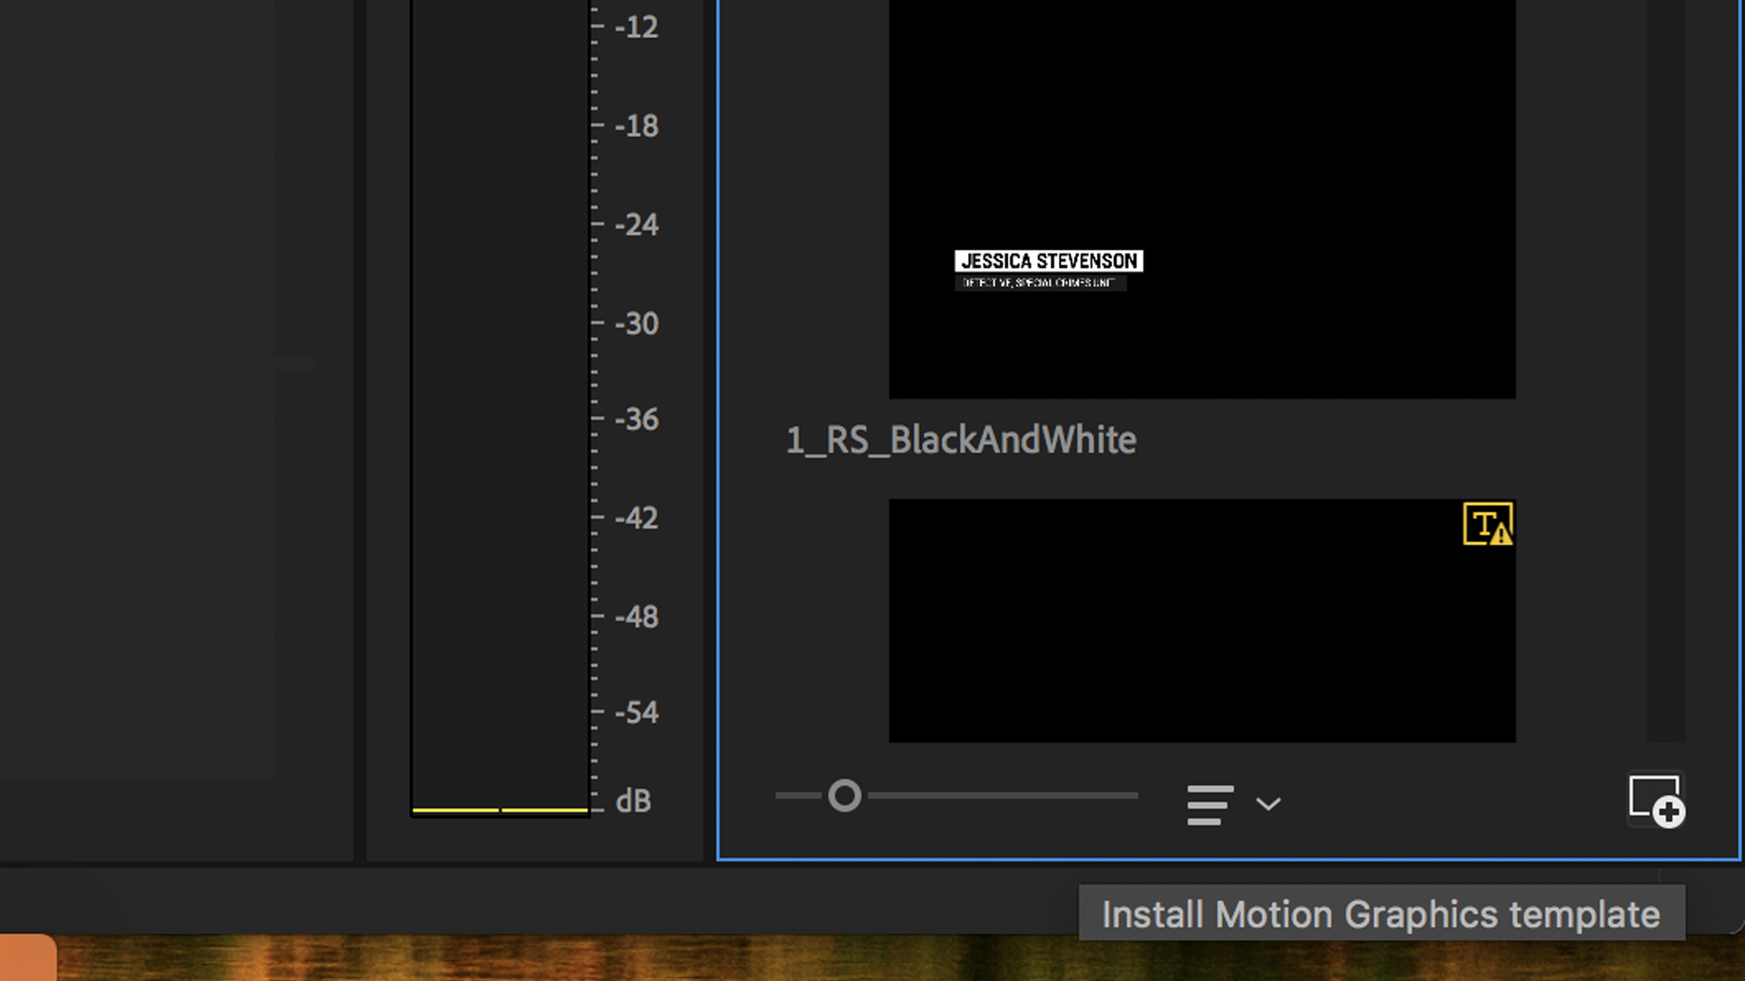Screen dimensions: 1745x981
Task: Click the 1_RS_BlackAndWhite template name label
Action: click(x=962, y=441)
